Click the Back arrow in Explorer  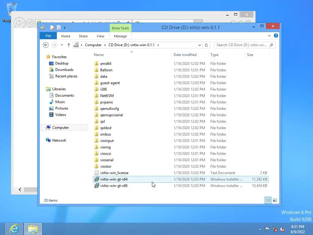point(46,45)
